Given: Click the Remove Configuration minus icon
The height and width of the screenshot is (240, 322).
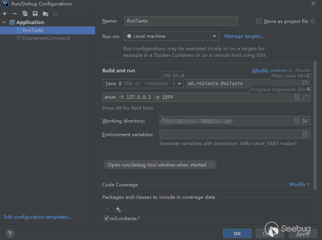Looking at the screenshot, I should tap(15, 14).
